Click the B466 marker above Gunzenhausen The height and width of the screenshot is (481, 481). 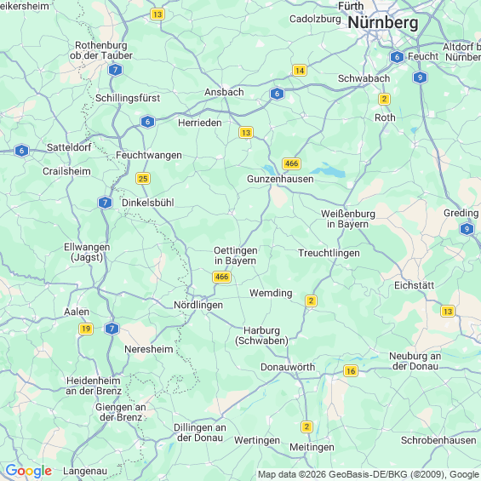pyautogui.click(x=291, y=163)
